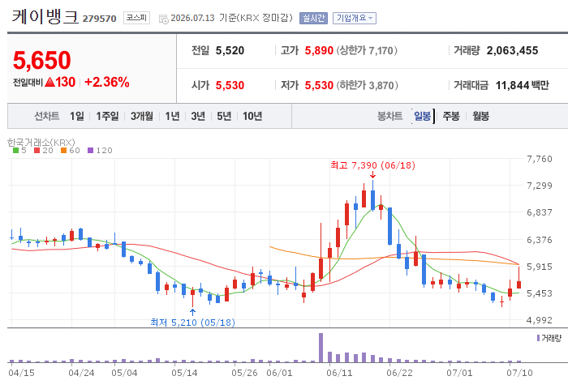Click the red 20-day moving average swatch
Image resolution: width=568 pixels, height=389 pixels.
click(37, 151)
